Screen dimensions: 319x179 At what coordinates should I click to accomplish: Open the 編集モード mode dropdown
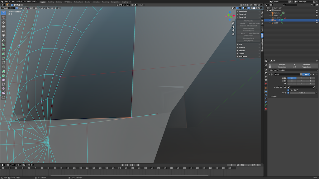(x=8, y=8)
